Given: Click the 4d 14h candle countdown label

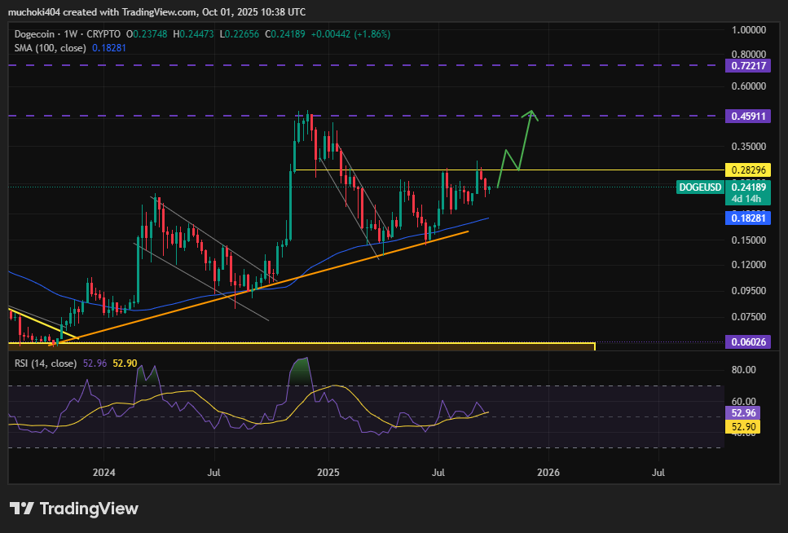Looking at the screenshot, I should tap(747, 199).
